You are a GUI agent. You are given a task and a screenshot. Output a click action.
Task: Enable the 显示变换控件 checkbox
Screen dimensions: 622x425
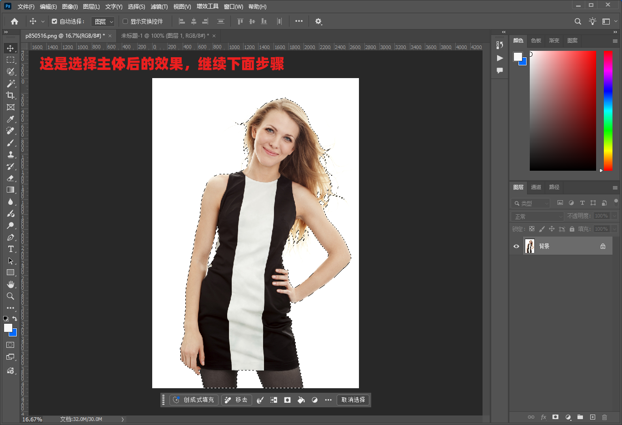pyautogui.click(x=125, y=21)
